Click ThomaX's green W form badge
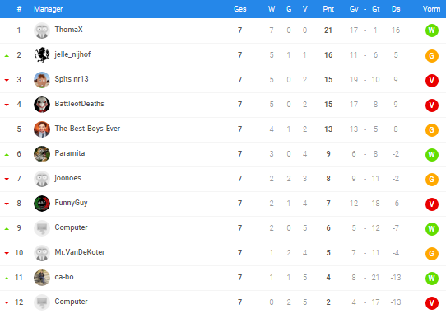Image resolution: width=446 pixels, height=314 pixels. click(431, 30)
